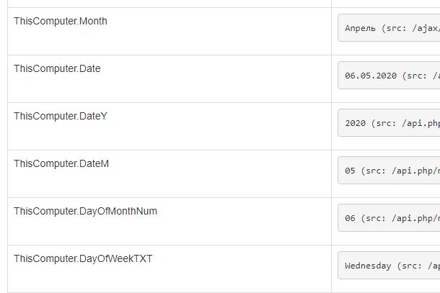440x293 pixels.
Task: Select the ThisComputer.DateY label
Action: 61,116
